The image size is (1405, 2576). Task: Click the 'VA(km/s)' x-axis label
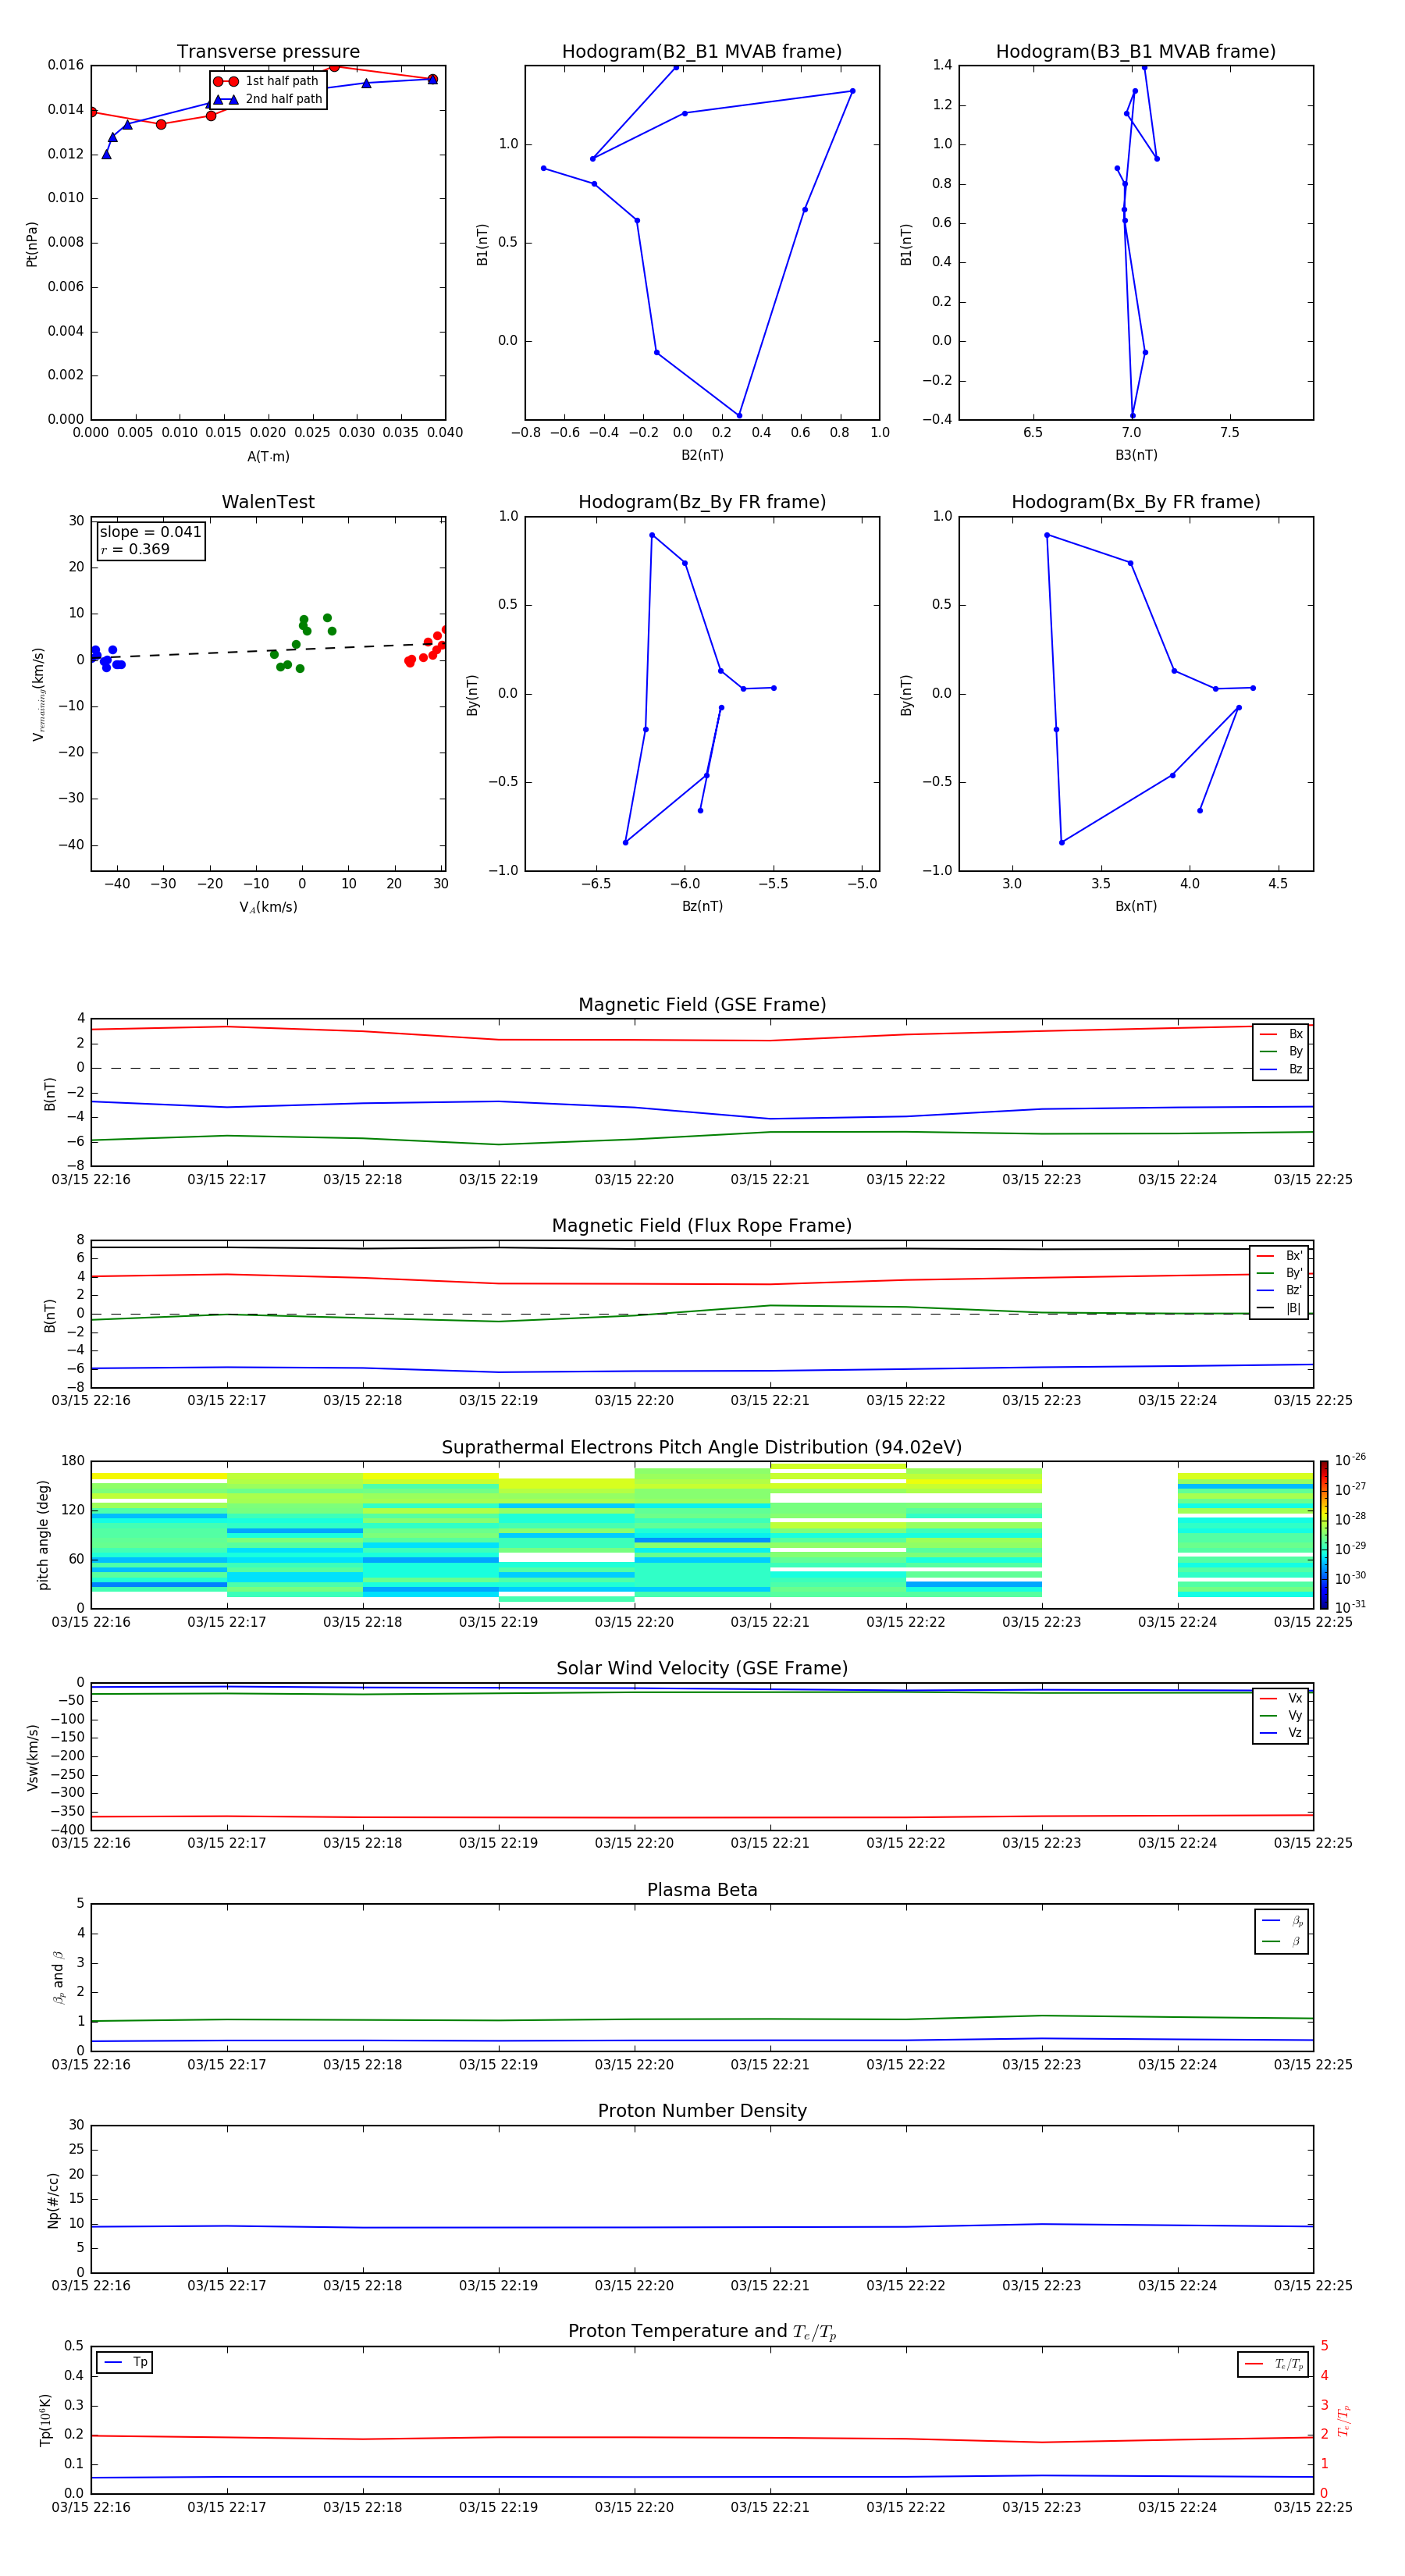268,907
